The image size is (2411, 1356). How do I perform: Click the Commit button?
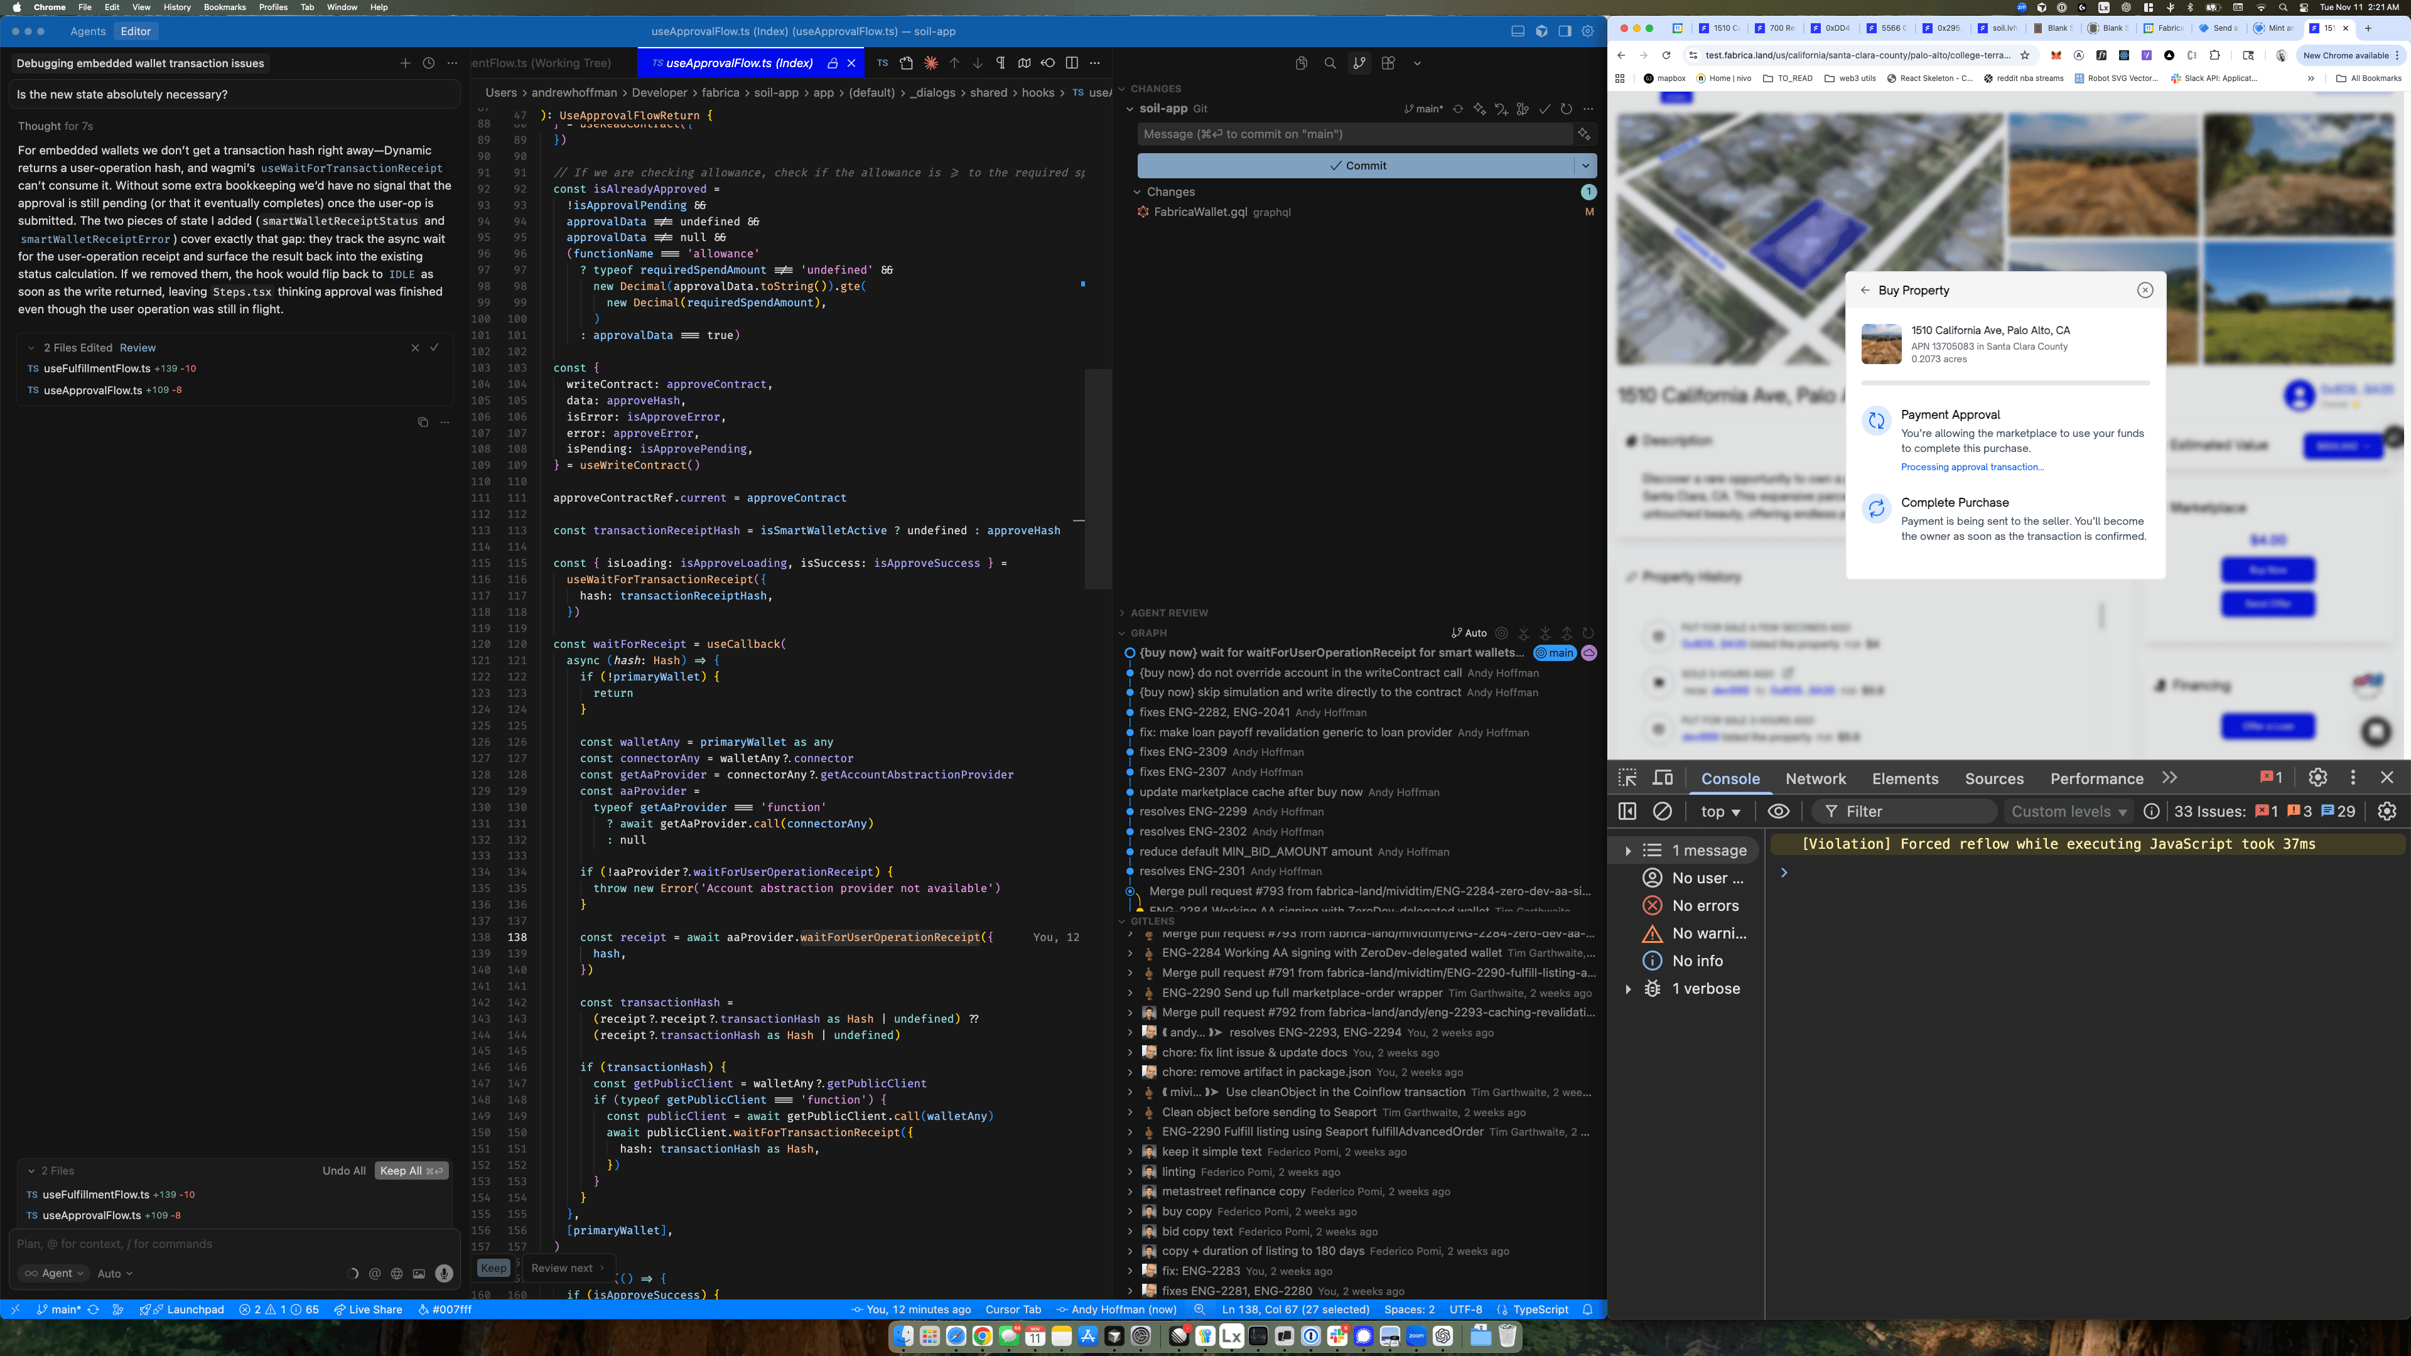1356,166
